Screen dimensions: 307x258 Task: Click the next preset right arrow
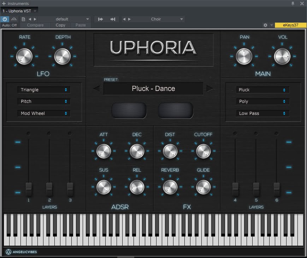pos(210,89)
